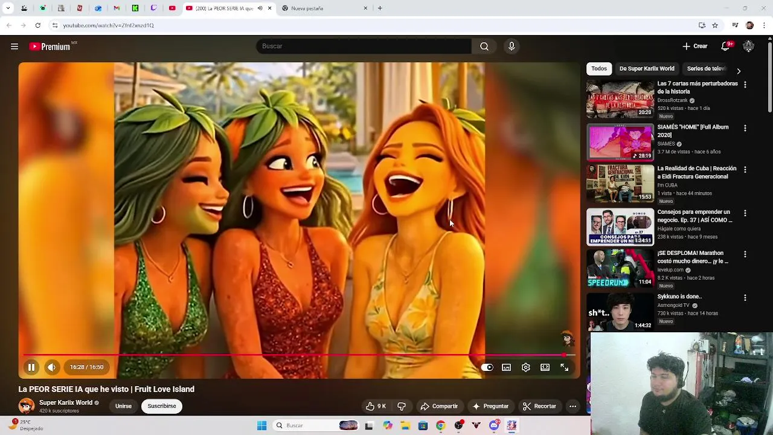
Task: Open SE DESPLOMA Marathon video title
Action: (693, 257)
